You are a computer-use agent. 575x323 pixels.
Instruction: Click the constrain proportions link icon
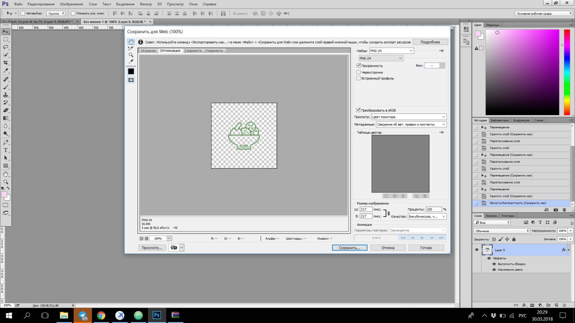click(389, 213)
